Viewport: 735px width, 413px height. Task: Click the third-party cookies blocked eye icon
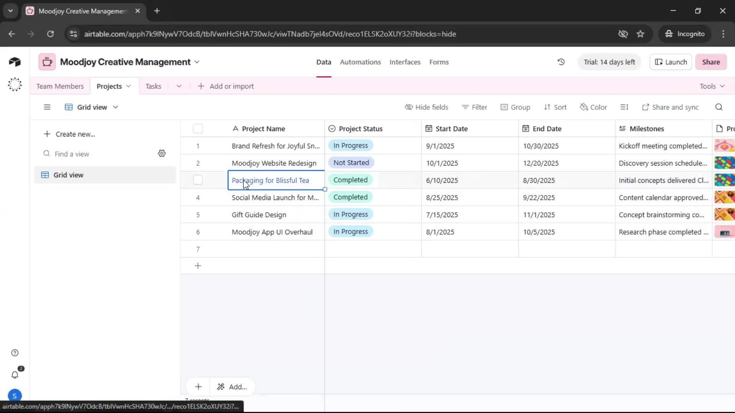click(x=623, y=34)
